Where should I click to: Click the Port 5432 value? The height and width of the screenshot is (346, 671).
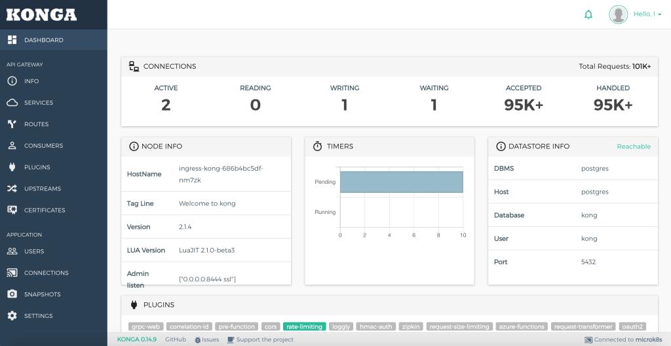[588, 262]
